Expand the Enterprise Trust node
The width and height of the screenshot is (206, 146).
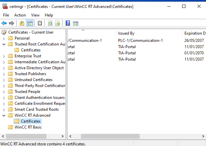coord(4,56)
